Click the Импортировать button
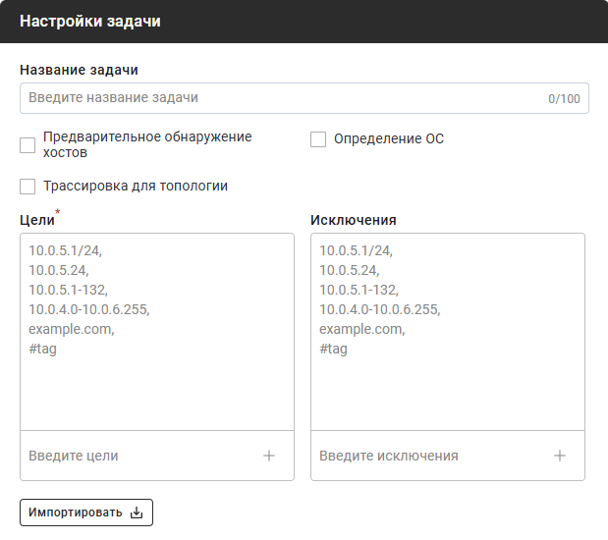The image size is (608, 540). click(86, 513)
